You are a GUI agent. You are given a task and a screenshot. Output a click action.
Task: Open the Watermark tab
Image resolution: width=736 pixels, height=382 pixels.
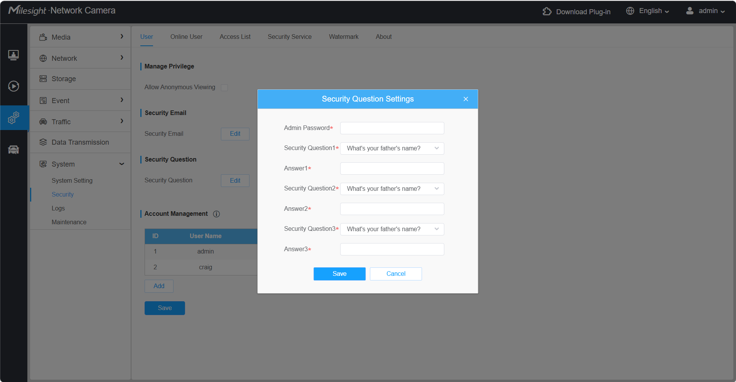tap(344, 37)
